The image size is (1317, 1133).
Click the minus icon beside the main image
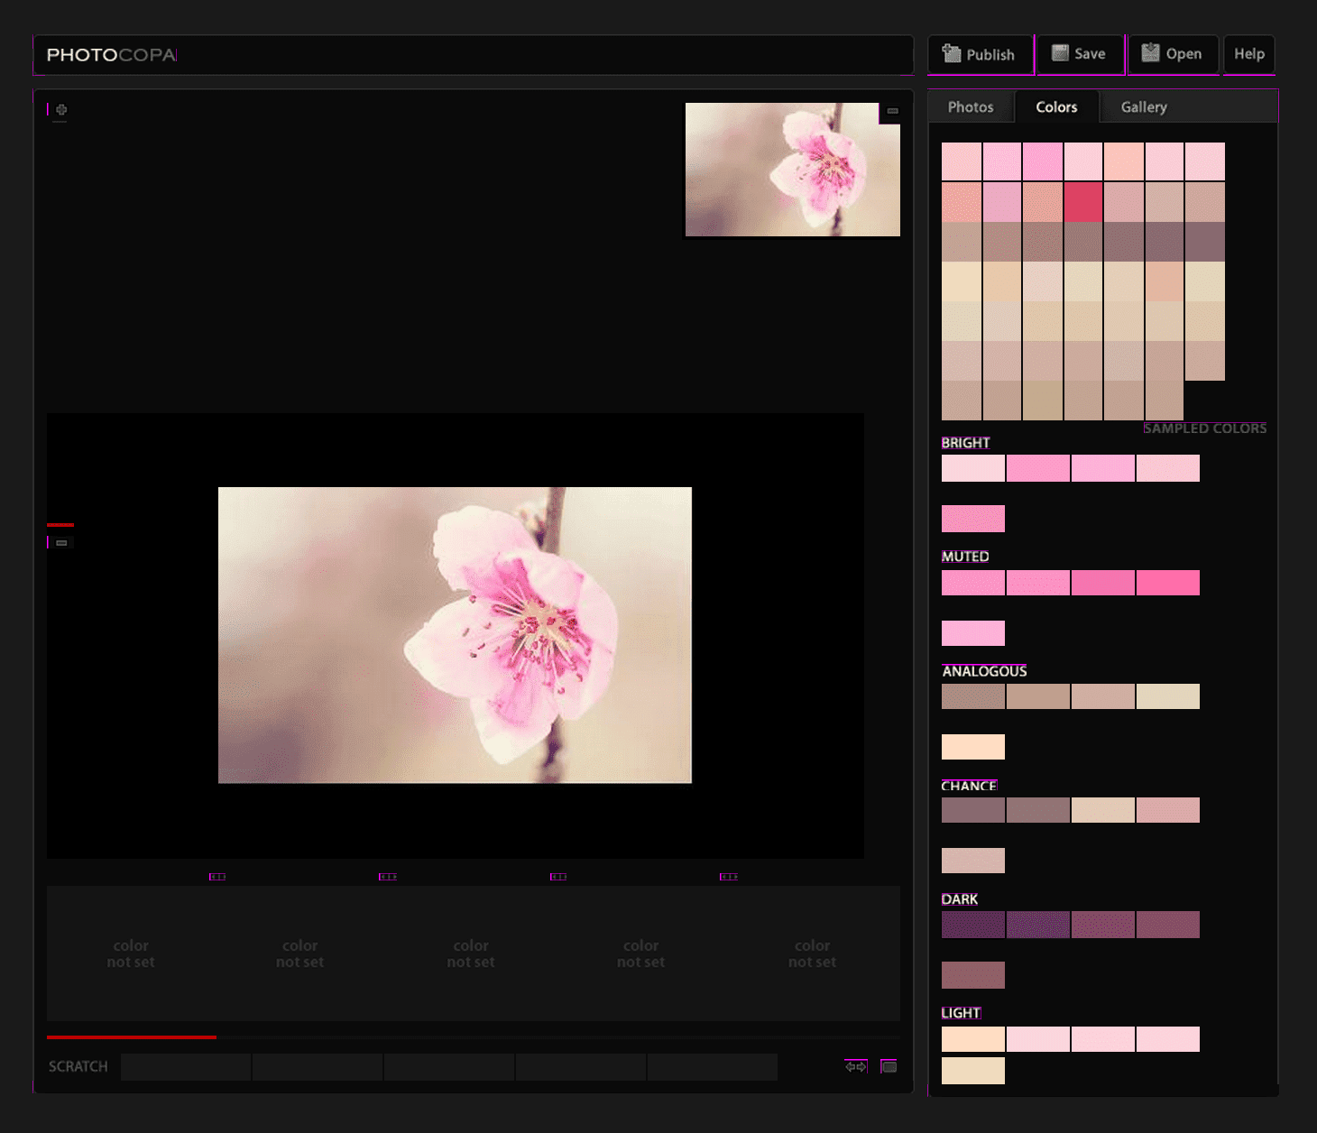coord(61,542)
